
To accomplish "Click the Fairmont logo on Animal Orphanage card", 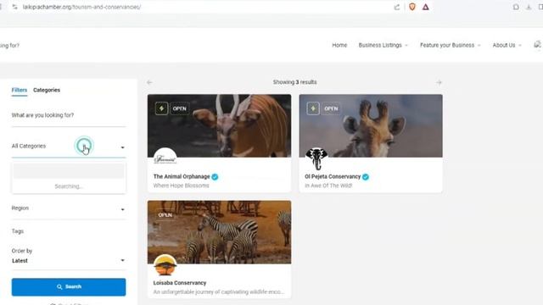I will [x=165, y=159].
